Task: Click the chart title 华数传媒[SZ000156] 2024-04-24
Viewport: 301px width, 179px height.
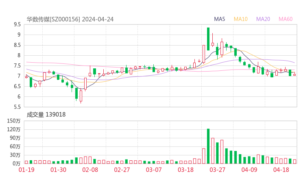Action: (70, 19)
